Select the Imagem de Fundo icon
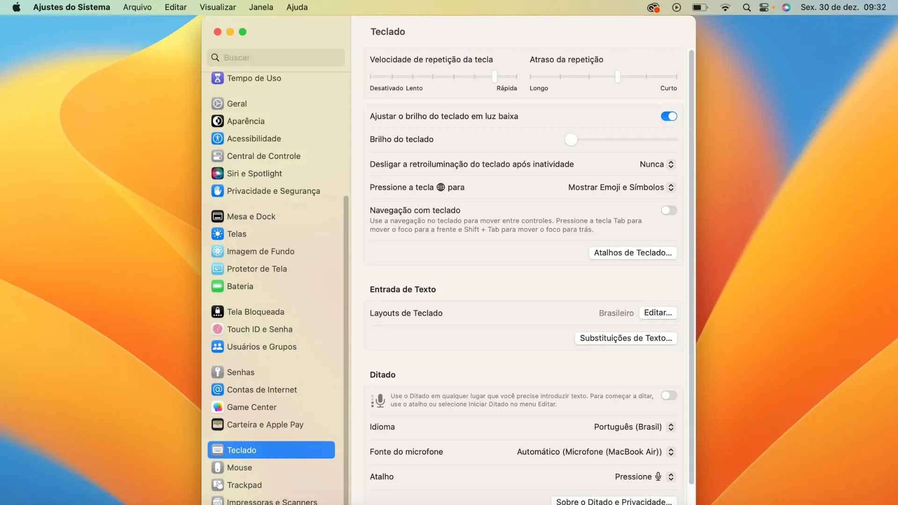The width and height of the screenshot is (898, 505). (217, 252)
